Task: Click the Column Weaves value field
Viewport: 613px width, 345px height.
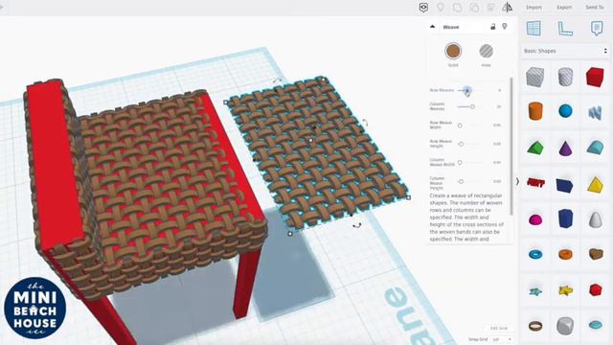Action: pos(499,106)
